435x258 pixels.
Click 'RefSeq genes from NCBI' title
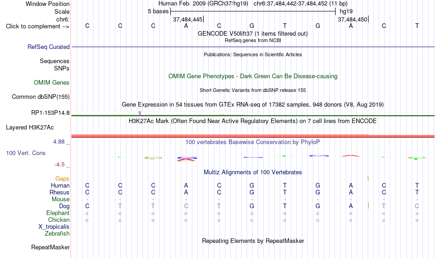[253, 40]
